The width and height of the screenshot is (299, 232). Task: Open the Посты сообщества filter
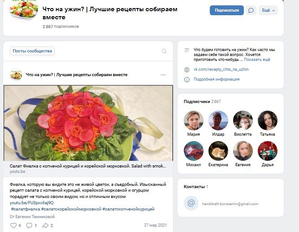point(32,51)
